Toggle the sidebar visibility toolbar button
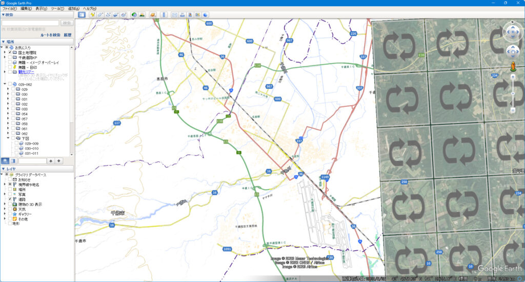The height and width of the screenshot is (282, 525). click(x=82, y=15)
